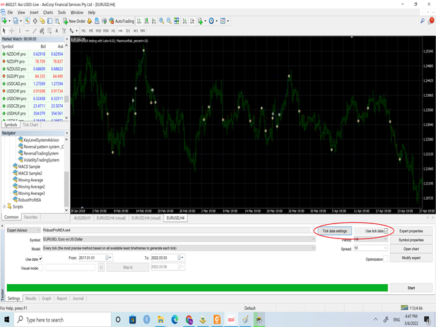The image size is (436, 327).
Task: Switch to the Tick Chart tab
Action: point(30,125)
